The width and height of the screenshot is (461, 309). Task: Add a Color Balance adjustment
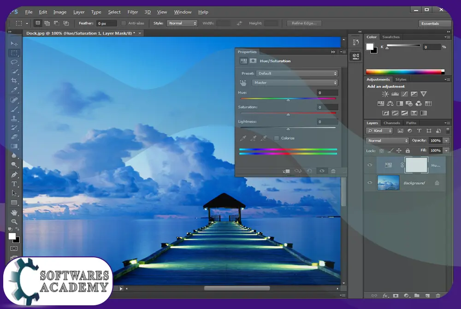pos(390,103)
